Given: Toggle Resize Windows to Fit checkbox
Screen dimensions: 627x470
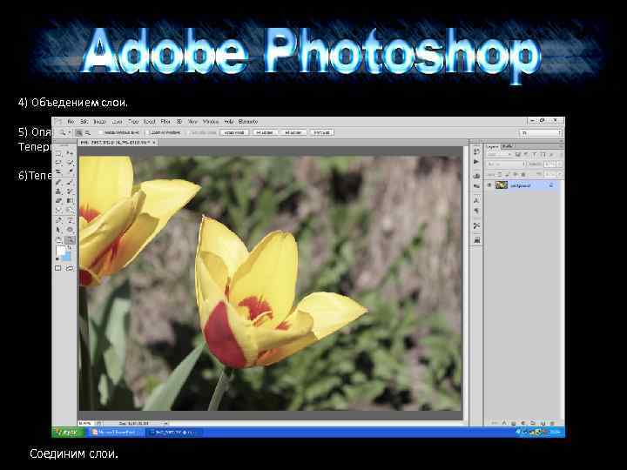Looking at the screenshot, I should click(x=101, y=132).
